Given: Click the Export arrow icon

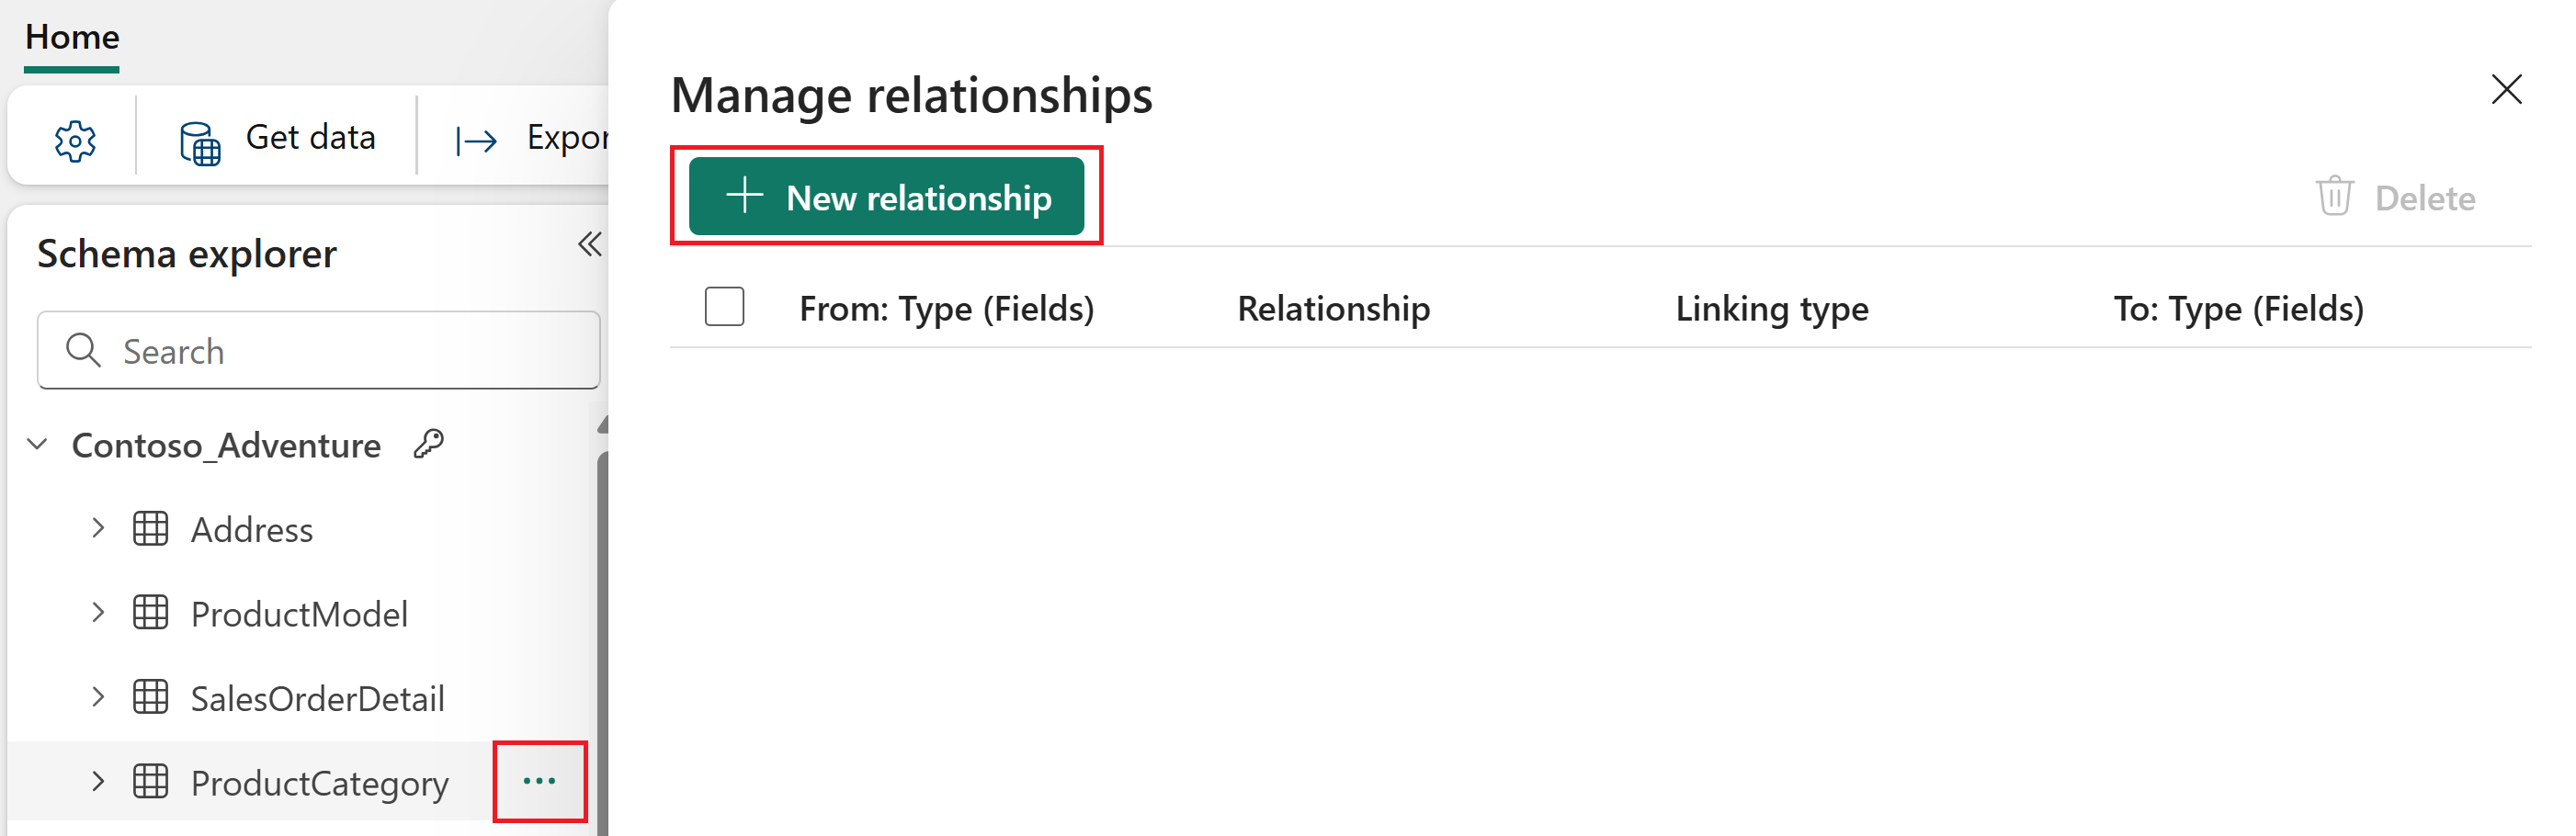Looking at the screenshot, I should (476, 141).
